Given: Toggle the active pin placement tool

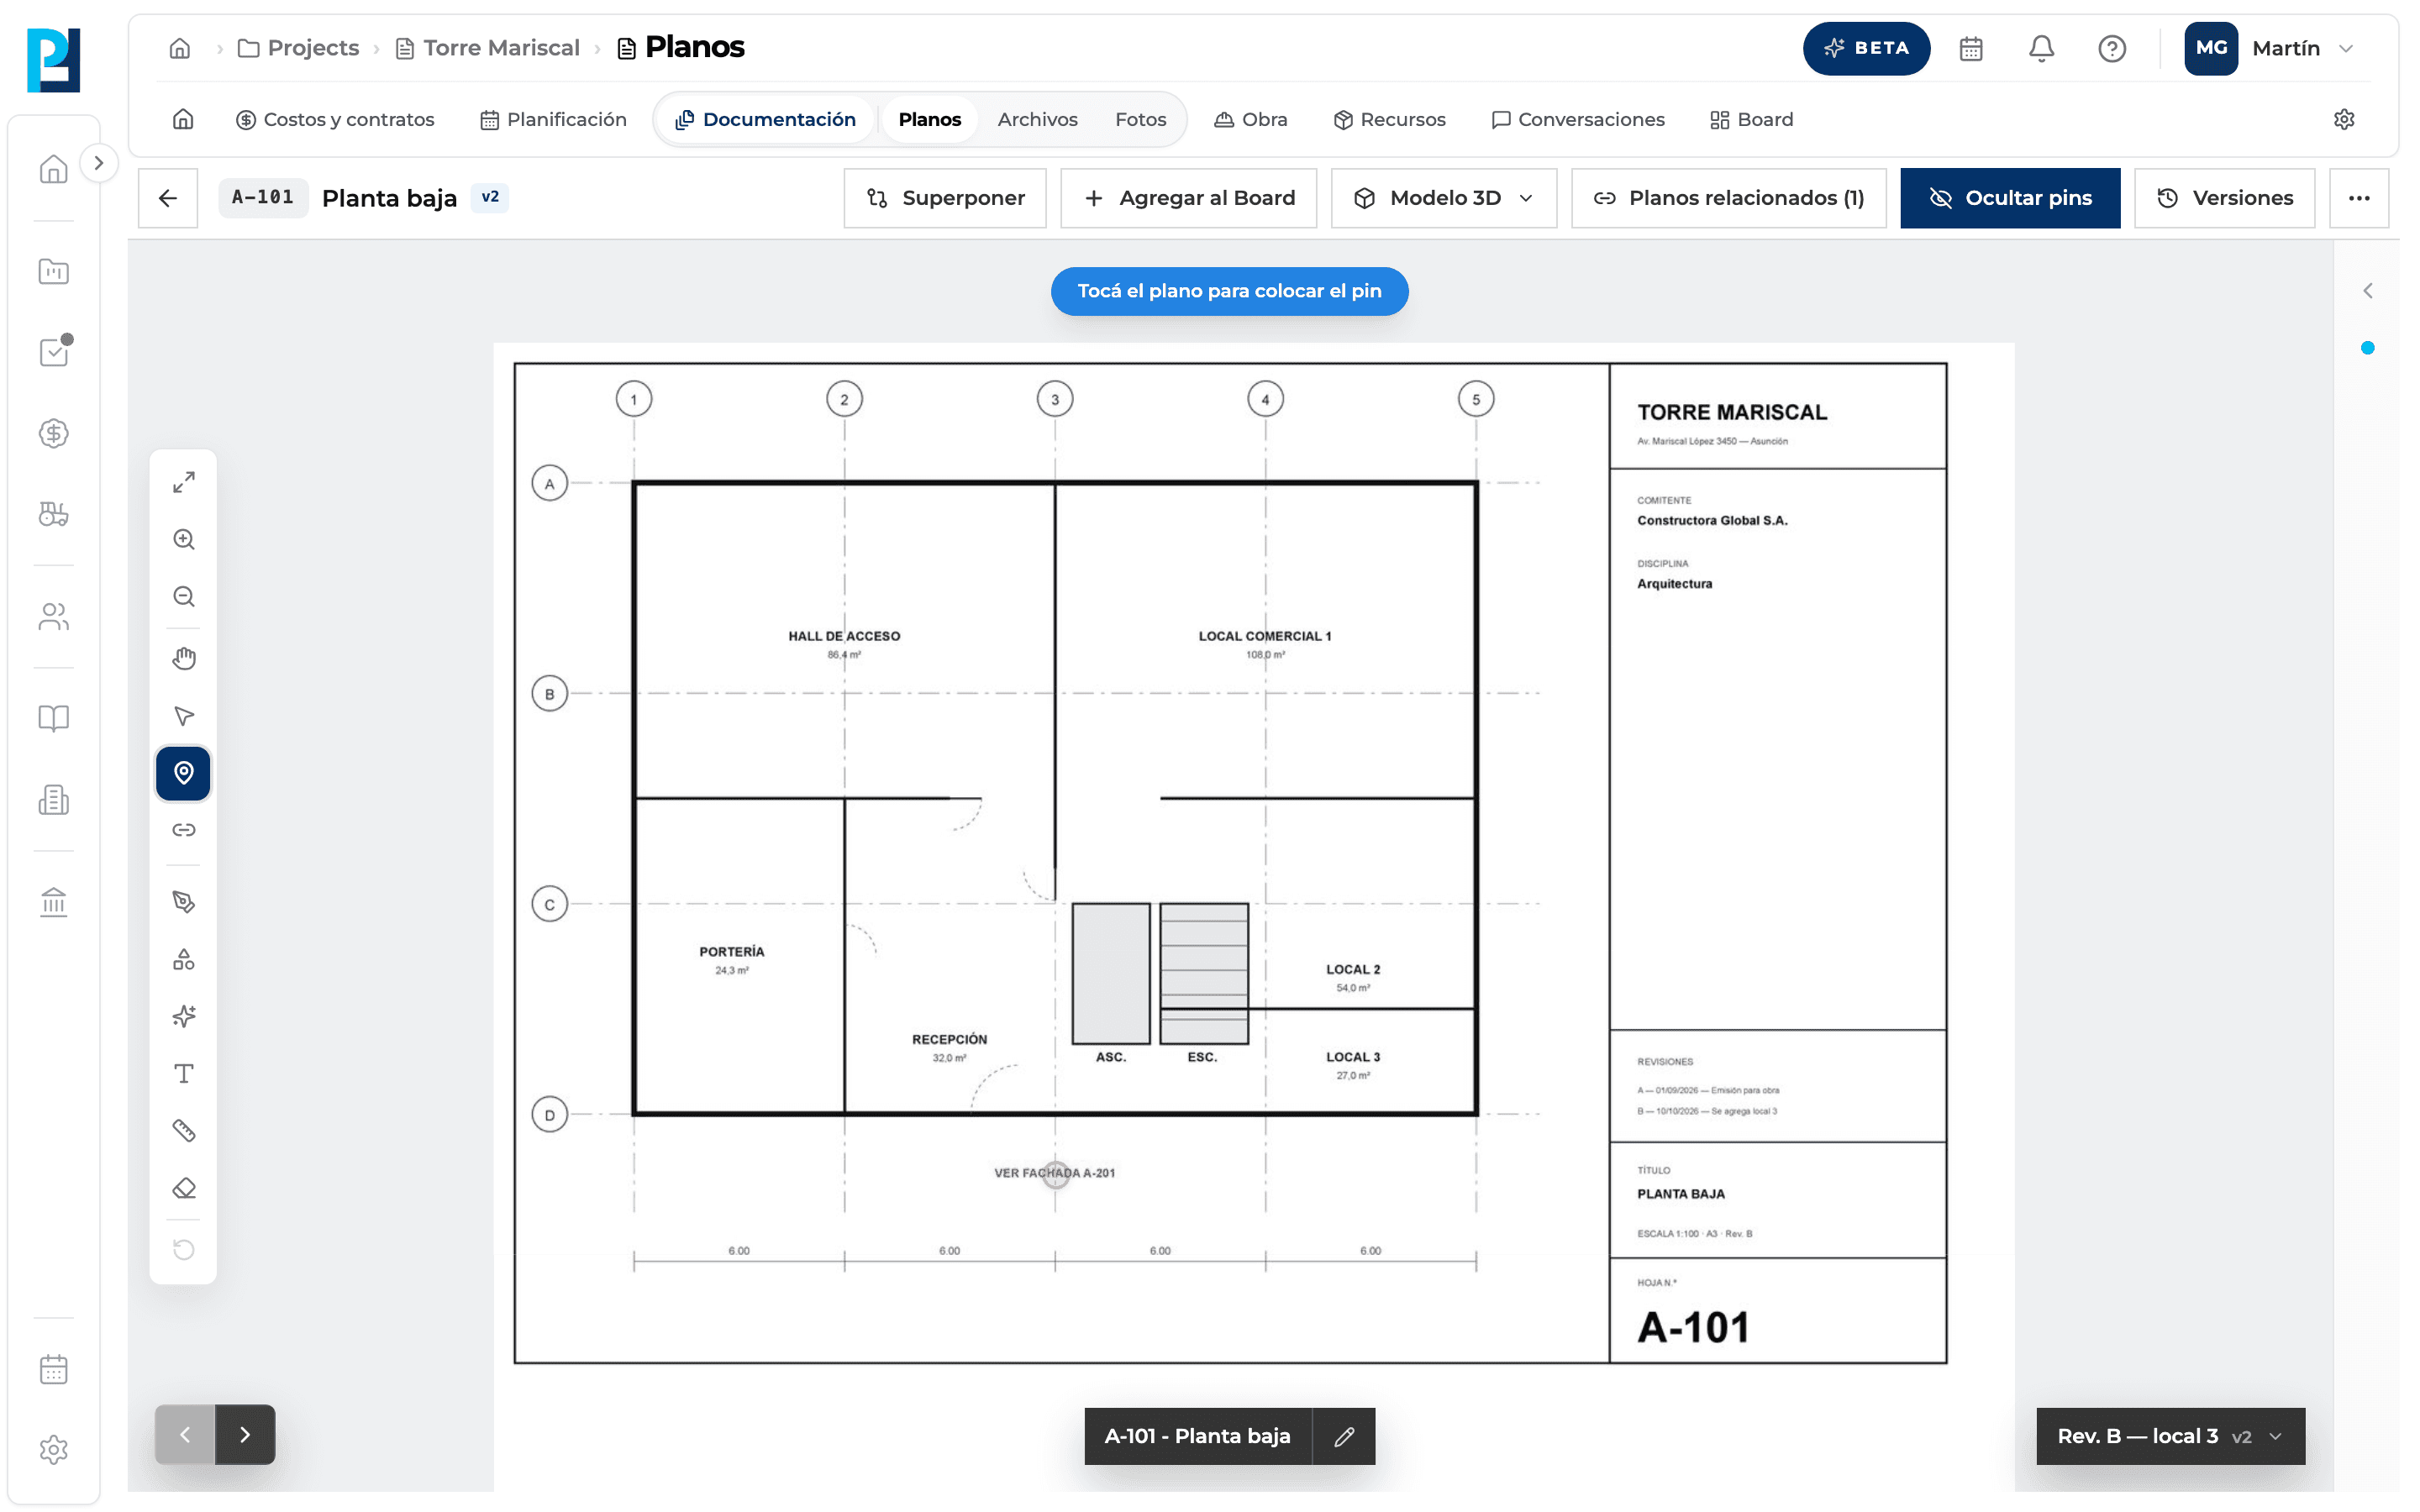Looking at the screenshot, I should coord(183,773).
